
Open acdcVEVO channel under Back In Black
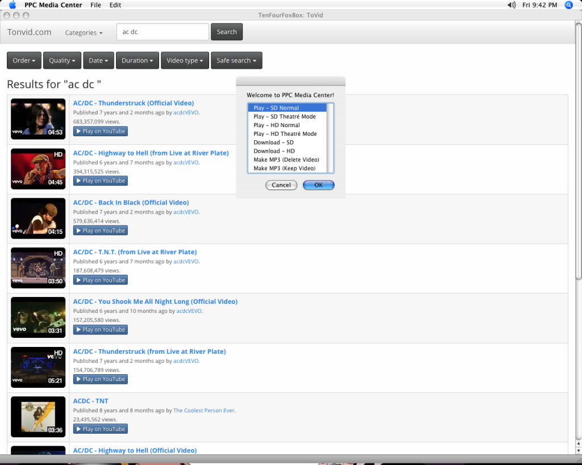tap(186, 212)
